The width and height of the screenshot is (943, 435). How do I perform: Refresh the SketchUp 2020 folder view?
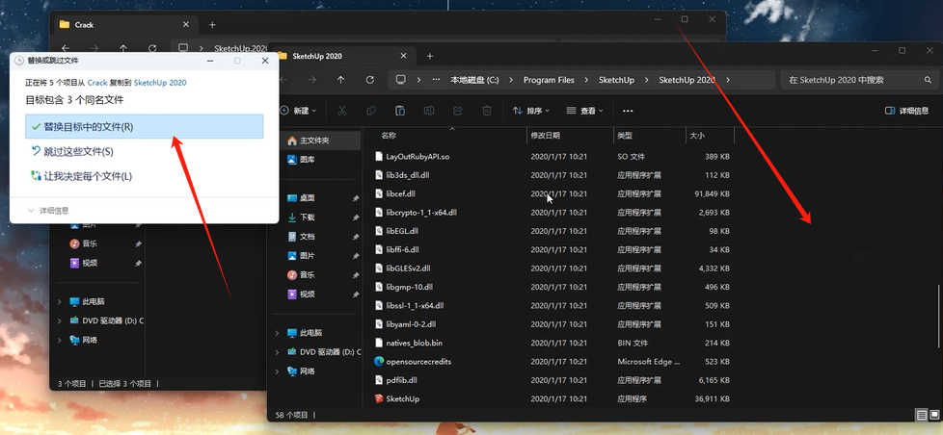pyautogui.click(x=370, y=80)
